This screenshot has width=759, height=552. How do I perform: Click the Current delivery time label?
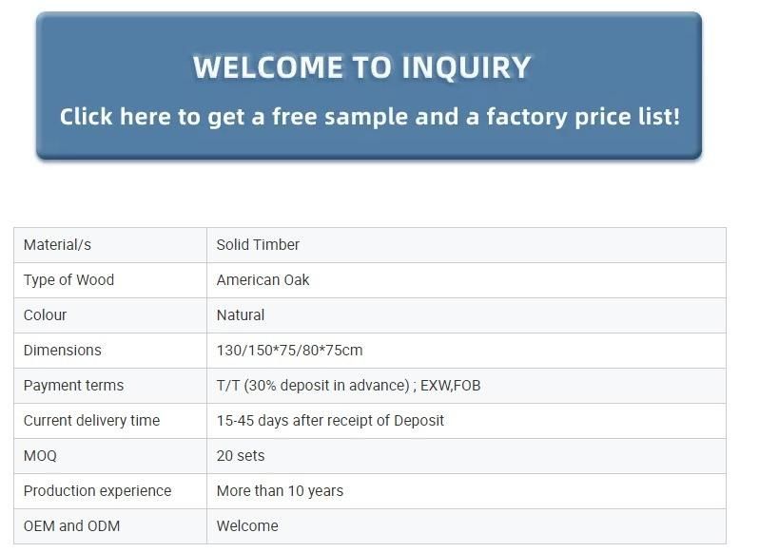[91, 421]
